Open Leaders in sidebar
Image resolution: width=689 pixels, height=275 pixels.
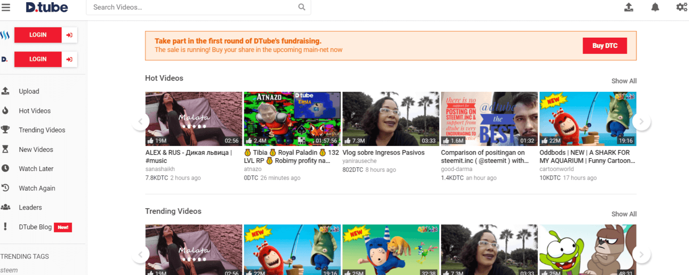[30, 207]
